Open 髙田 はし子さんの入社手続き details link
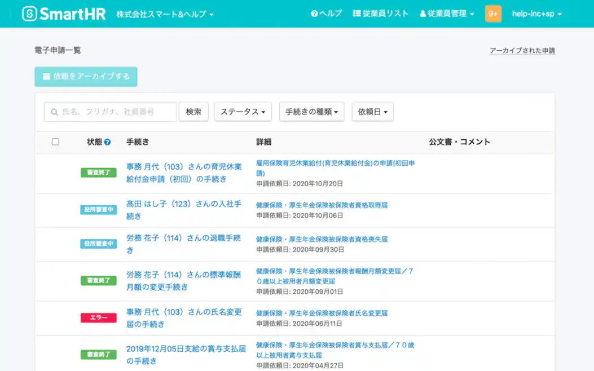Screen dimensions: 594x371 (x=182, y=210)
